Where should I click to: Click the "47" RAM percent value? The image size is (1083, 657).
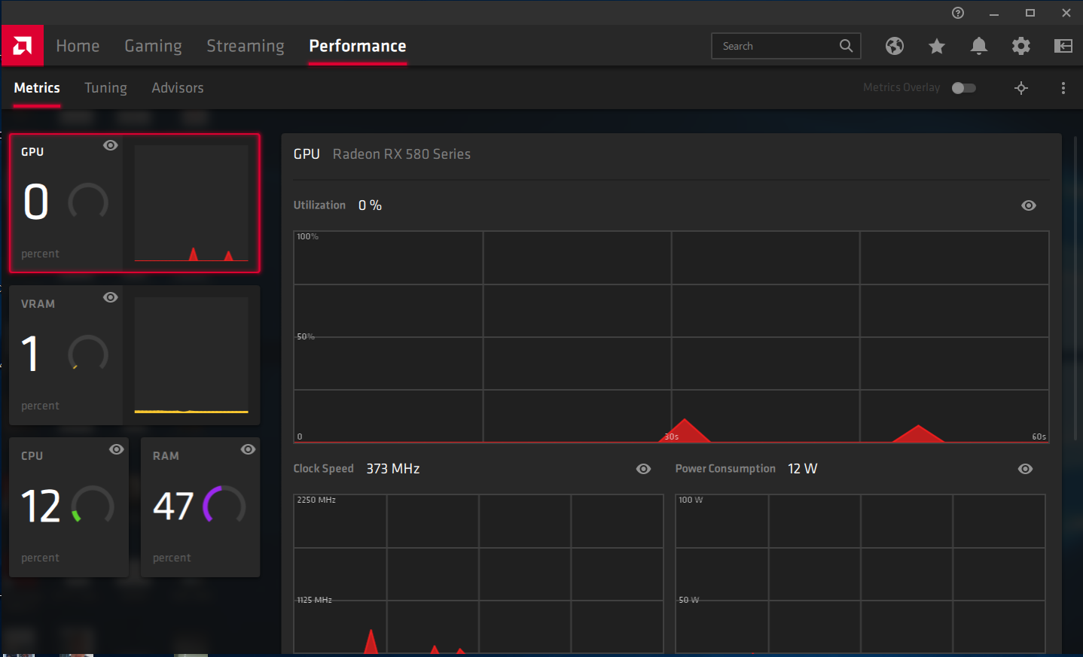(173, 506)
